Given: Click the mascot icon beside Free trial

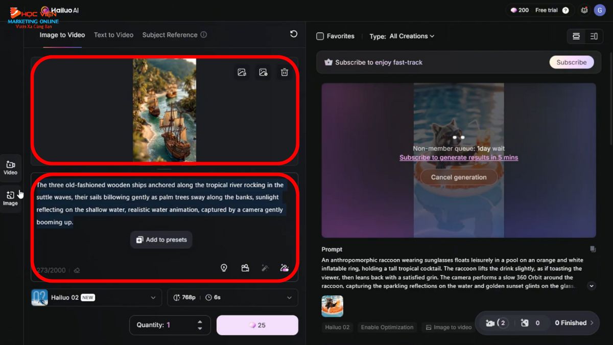Looking at the screenshot, I should pyautogui.click(x=584, y=10).
